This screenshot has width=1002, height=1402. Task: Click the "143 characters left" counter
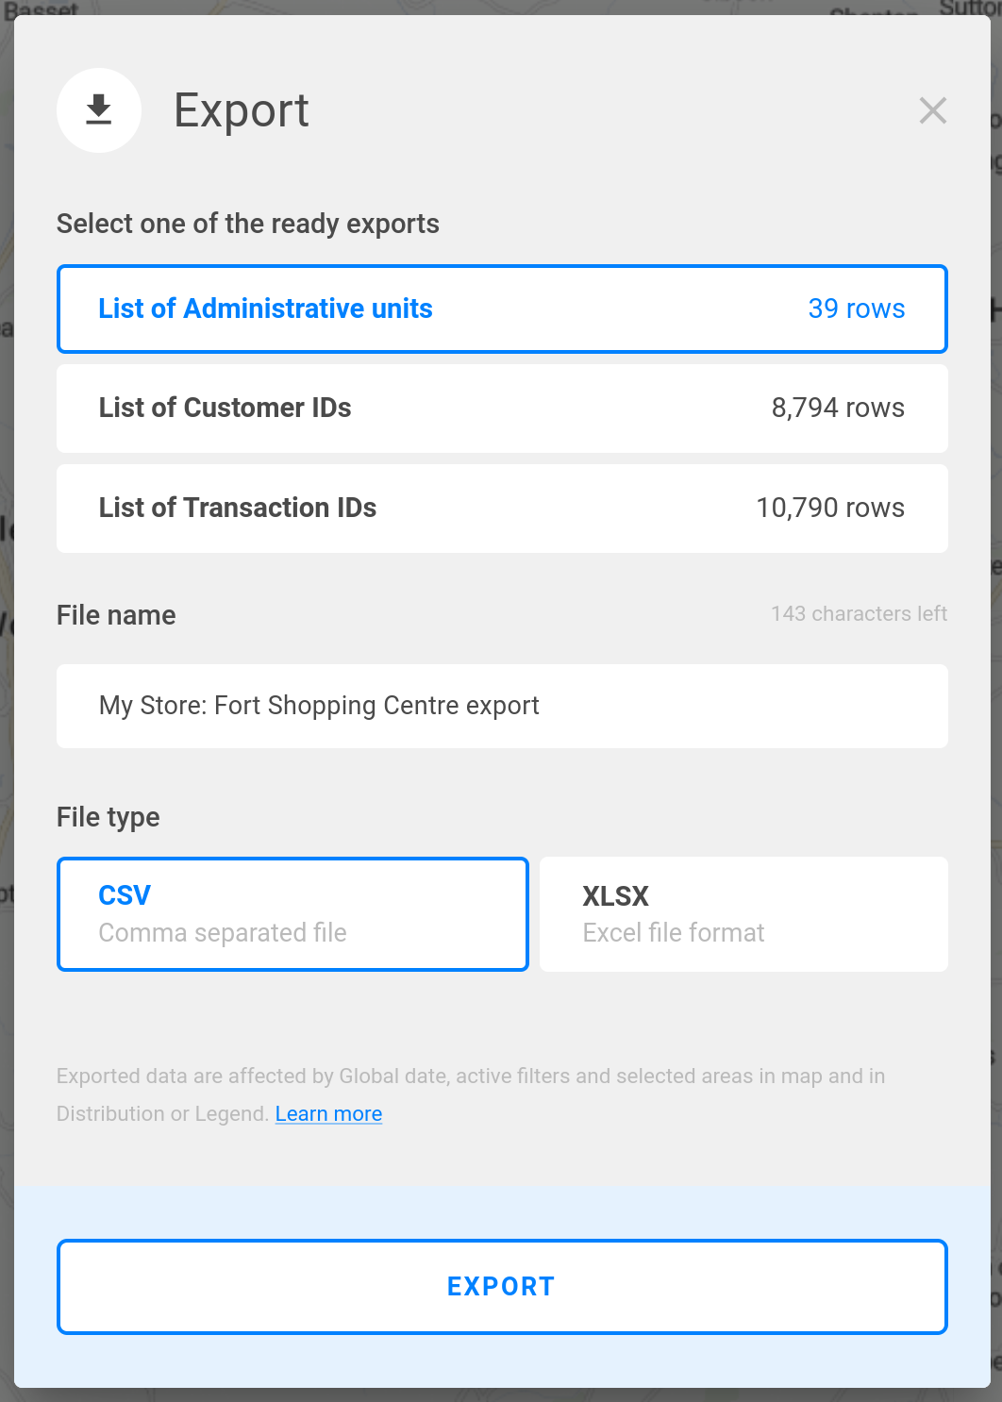point(859,613)
